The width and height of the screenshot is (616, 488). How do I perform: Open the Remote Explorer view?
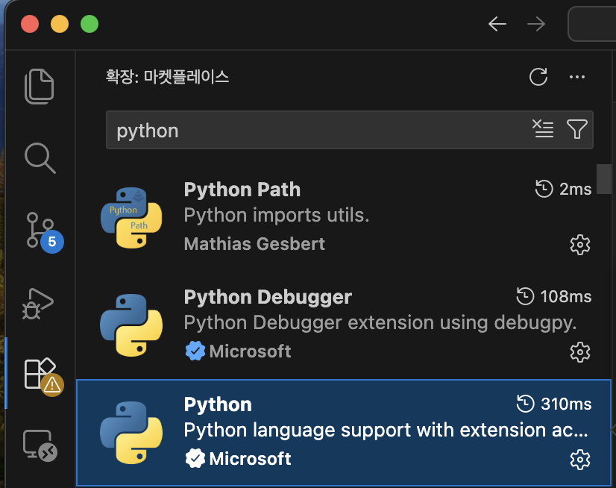click(x=40, y=445)
